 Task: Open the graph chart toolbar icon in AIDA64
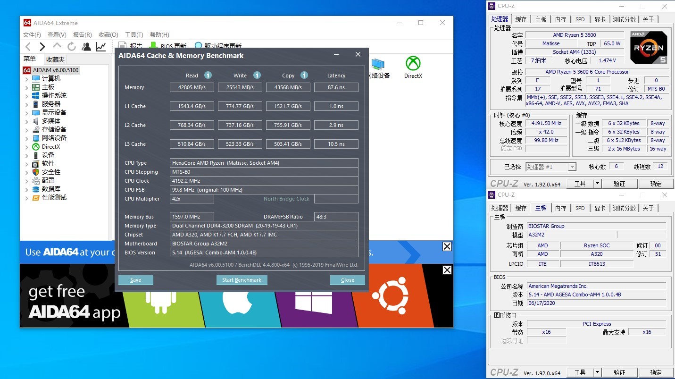[101, 46]
